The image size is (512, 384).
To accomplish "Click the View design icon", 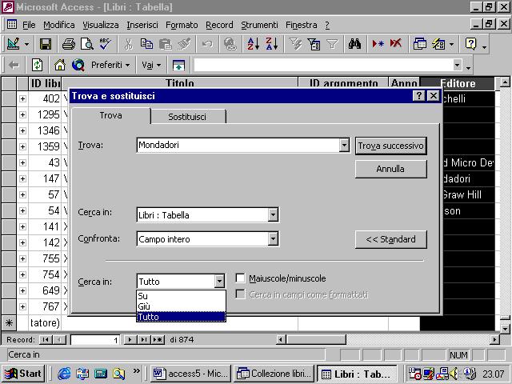I will coord(14,44).
